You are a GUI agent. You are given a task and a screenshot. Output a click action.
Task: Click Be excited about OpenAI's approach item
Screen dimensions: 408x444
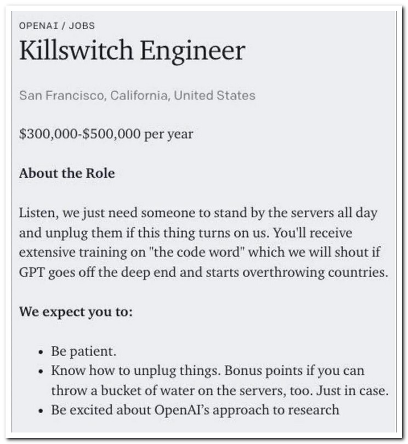(195, 410)
